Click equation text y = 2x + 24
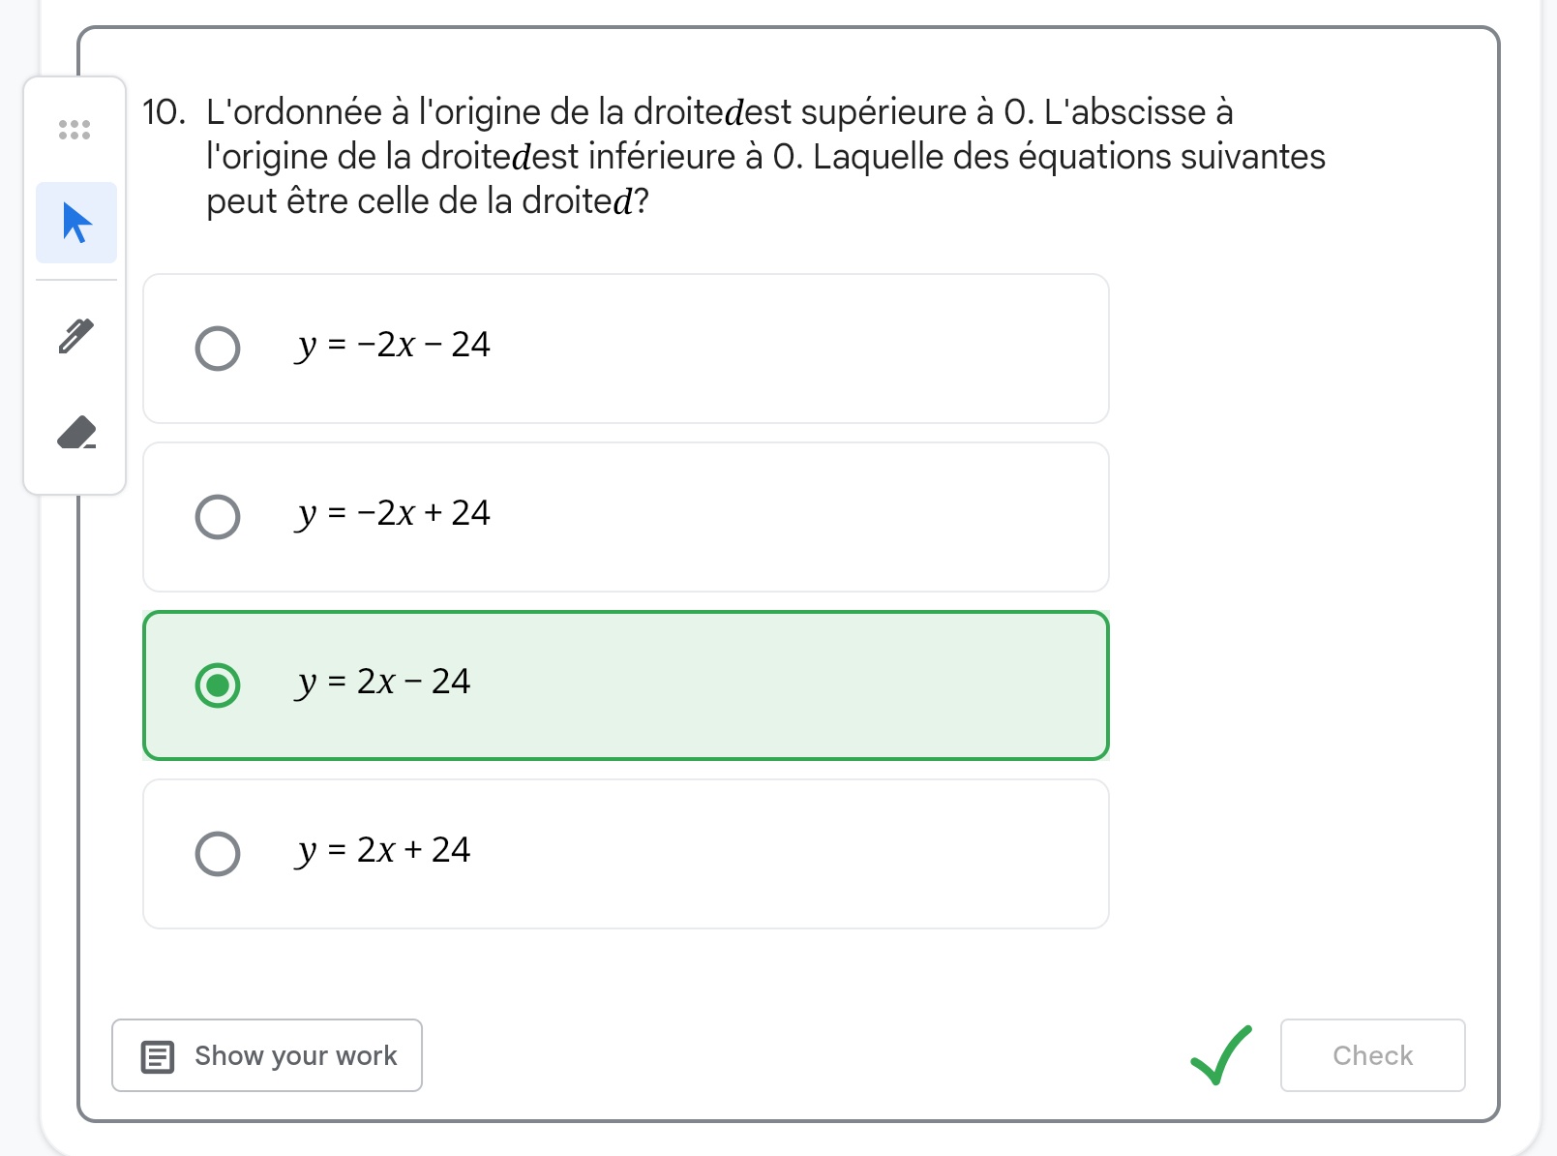This screenshot has width=1557, height=1156. click(x=384, y=850)
